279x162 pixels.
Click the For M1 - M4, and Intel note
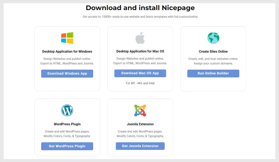[140, 83]
